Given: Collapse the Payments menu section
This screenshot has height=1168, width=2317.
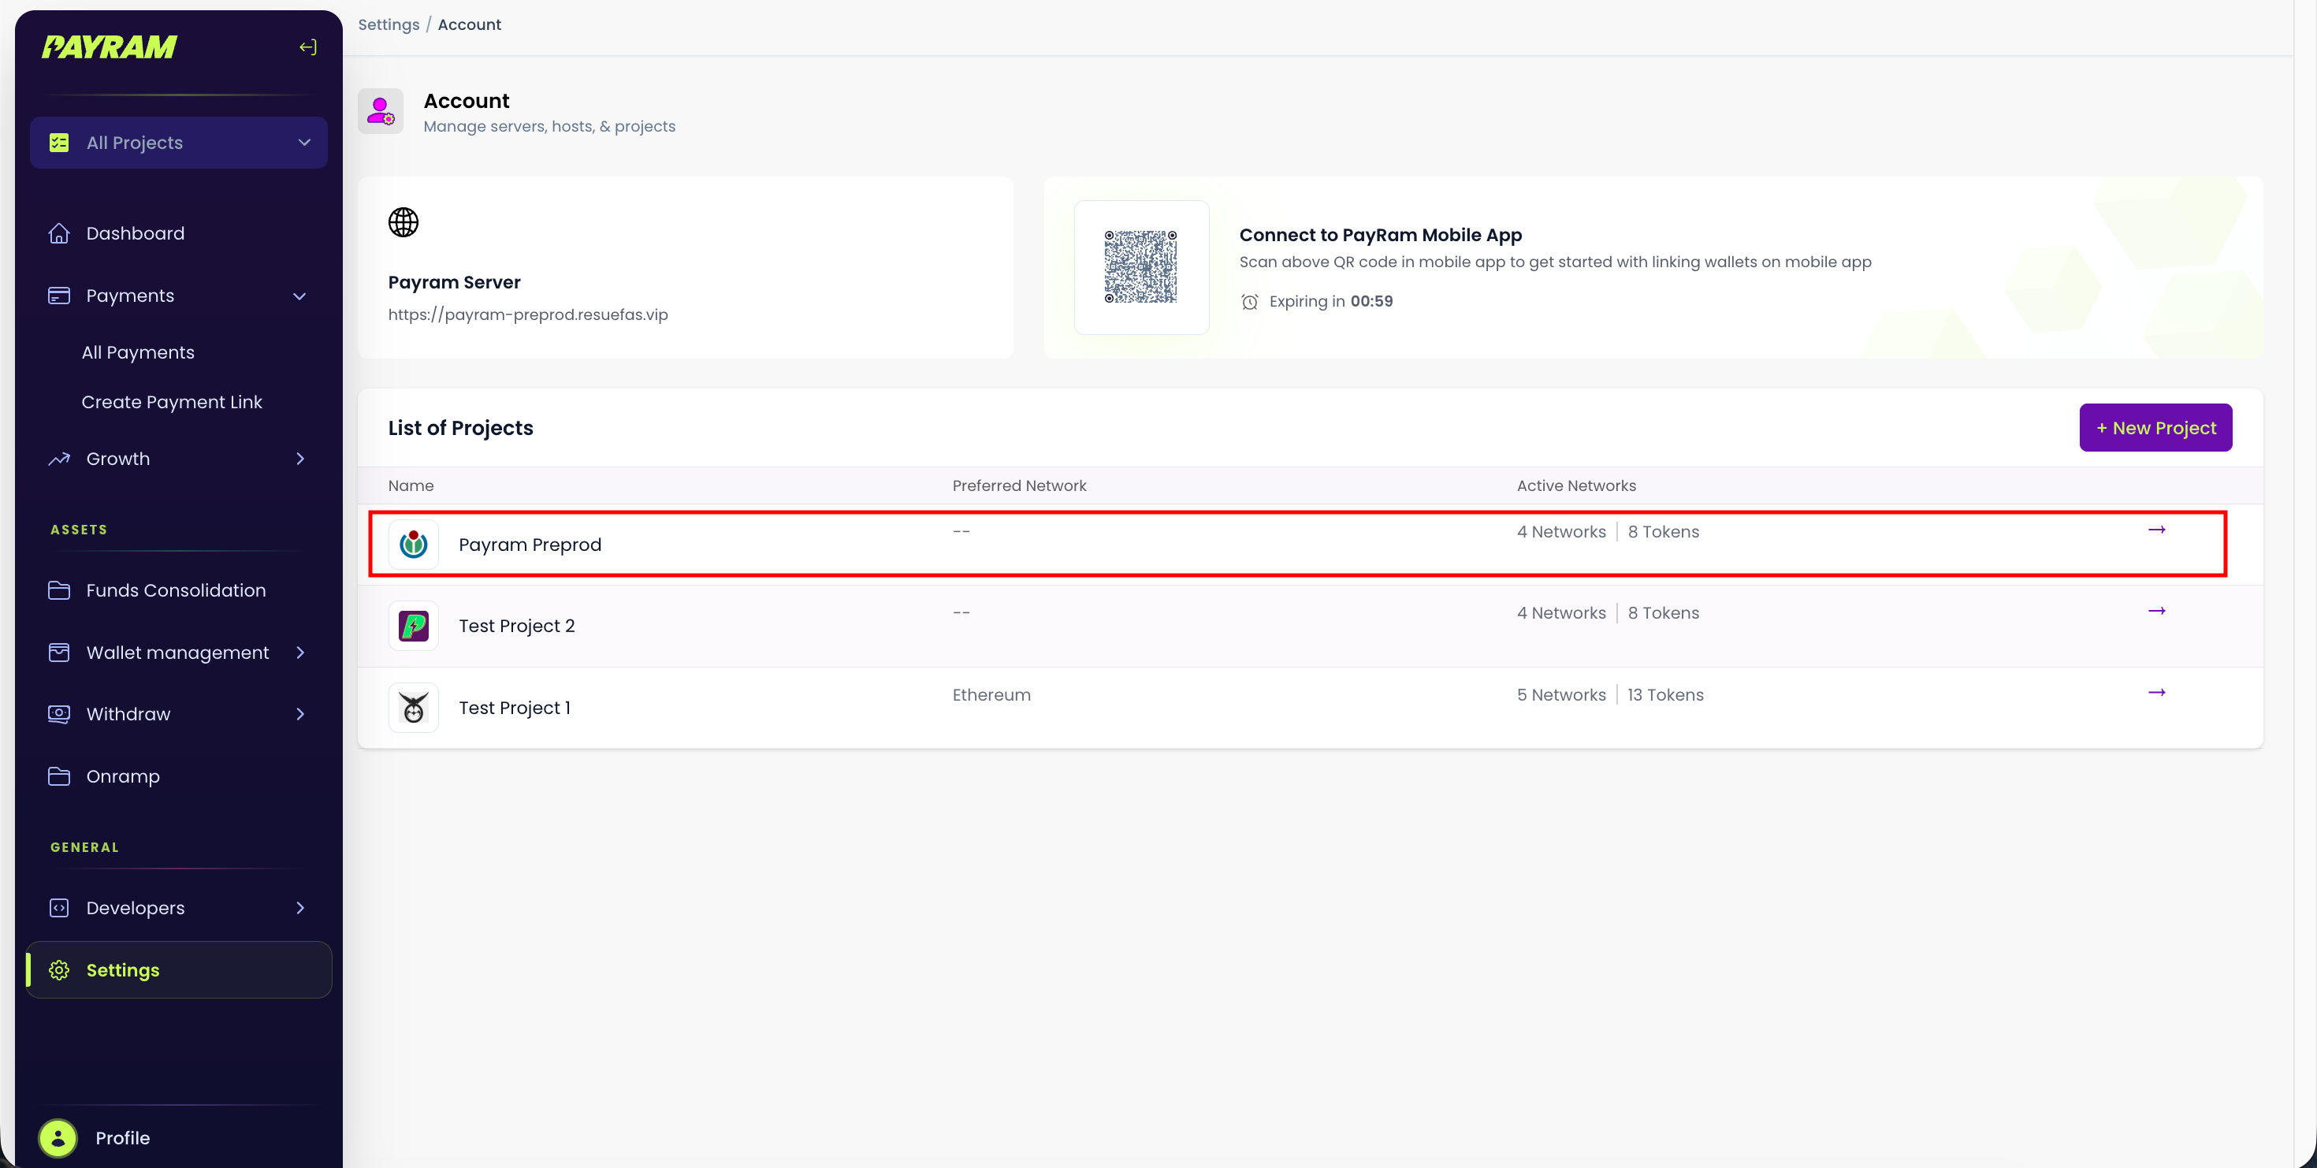Looking at the screenshot, I should click(x=299, y=296).
